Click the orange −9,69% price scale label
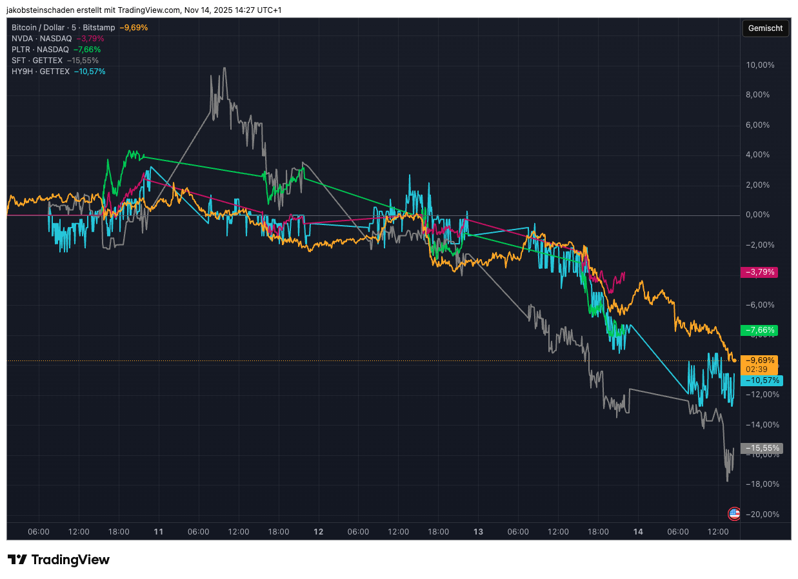 coord(761,360)
